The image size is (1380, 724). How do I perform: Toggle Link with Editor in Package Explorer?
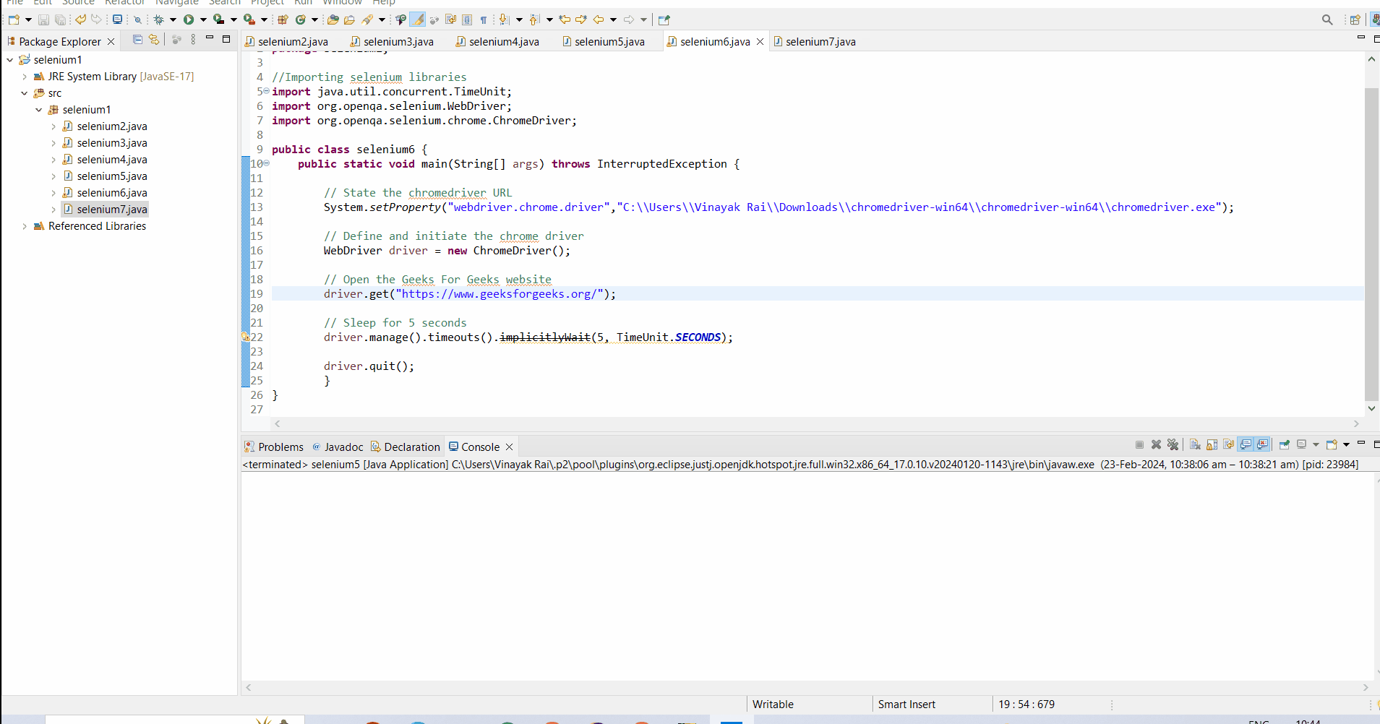click(154, 40)
